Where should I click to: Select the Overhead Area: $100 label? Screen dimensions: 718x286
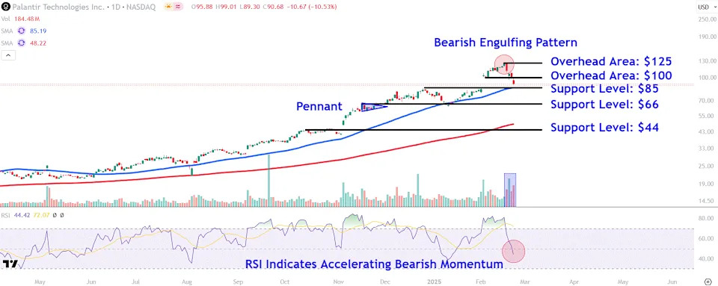pos(611,76)
